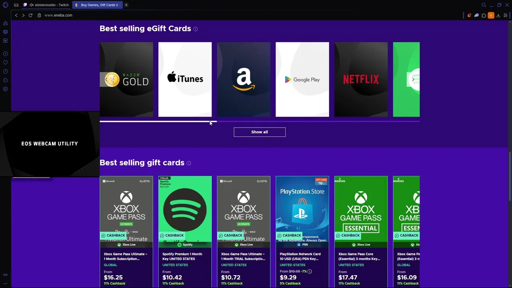This screenshot has width=512, height=288.
Task: Open the Downloads toolbar icon
Action: click(498, 15)
